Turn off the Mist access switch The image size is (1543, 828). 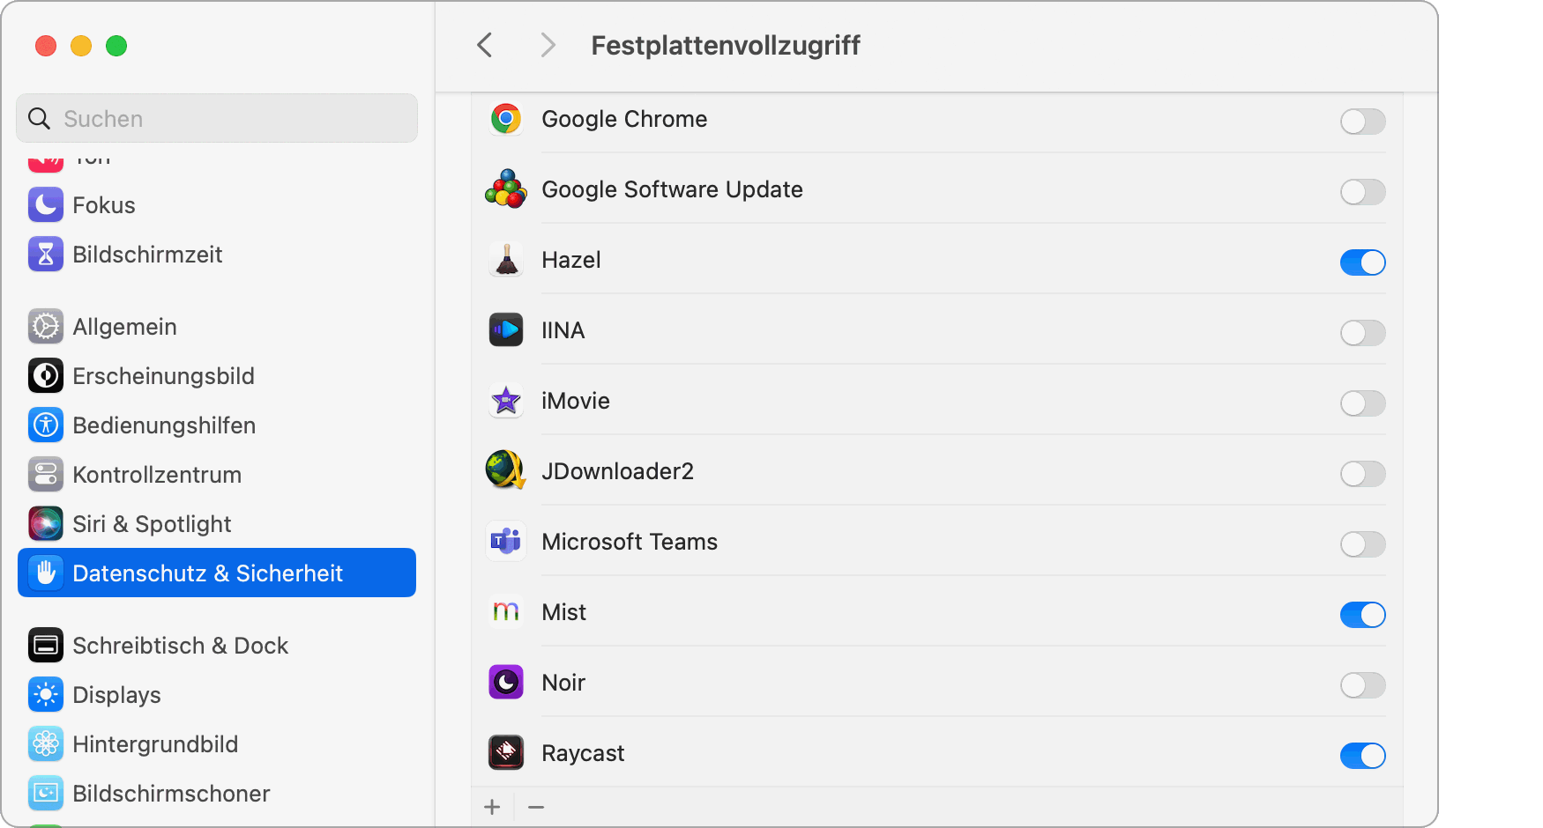point(1362,615)
